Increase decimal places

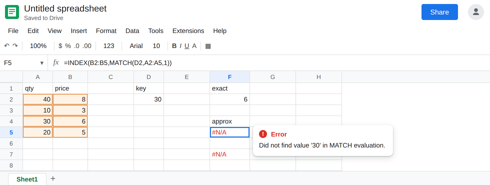click(x=87, y=46)
